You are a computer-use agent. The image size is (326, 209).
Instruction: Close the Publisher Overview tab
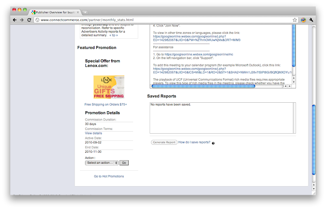point(78,12)
